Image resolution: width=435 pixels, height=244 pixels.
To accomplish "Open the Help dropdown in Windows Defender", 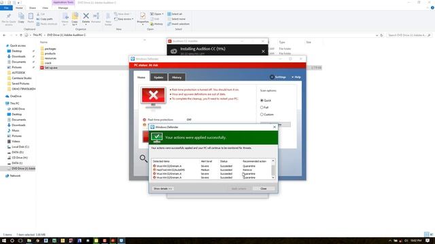I will [x=296, y=77].
